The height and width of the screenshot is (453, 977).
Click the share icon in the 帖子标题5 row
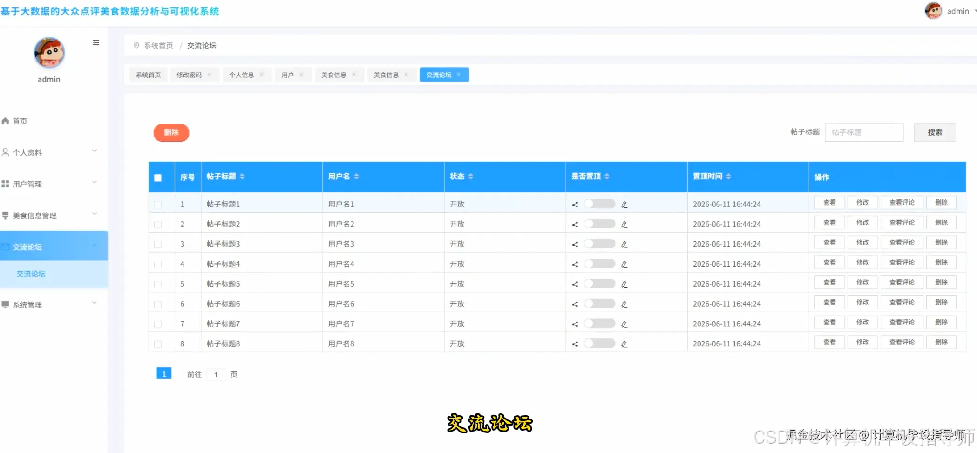[575, 284]
